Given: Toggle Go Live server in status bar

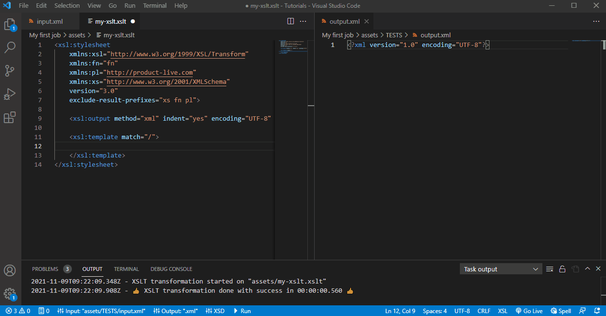Looking at the screenshot, I should [x=529, y=311].
